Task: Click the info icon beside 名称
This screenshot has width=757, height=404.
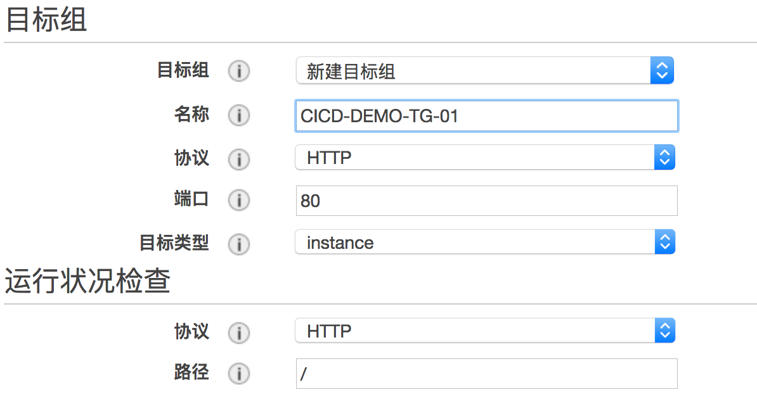Action: tap(239, 115)
